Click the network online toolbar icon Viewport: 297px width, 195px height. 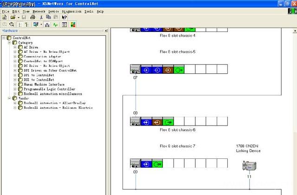[37, 24]
